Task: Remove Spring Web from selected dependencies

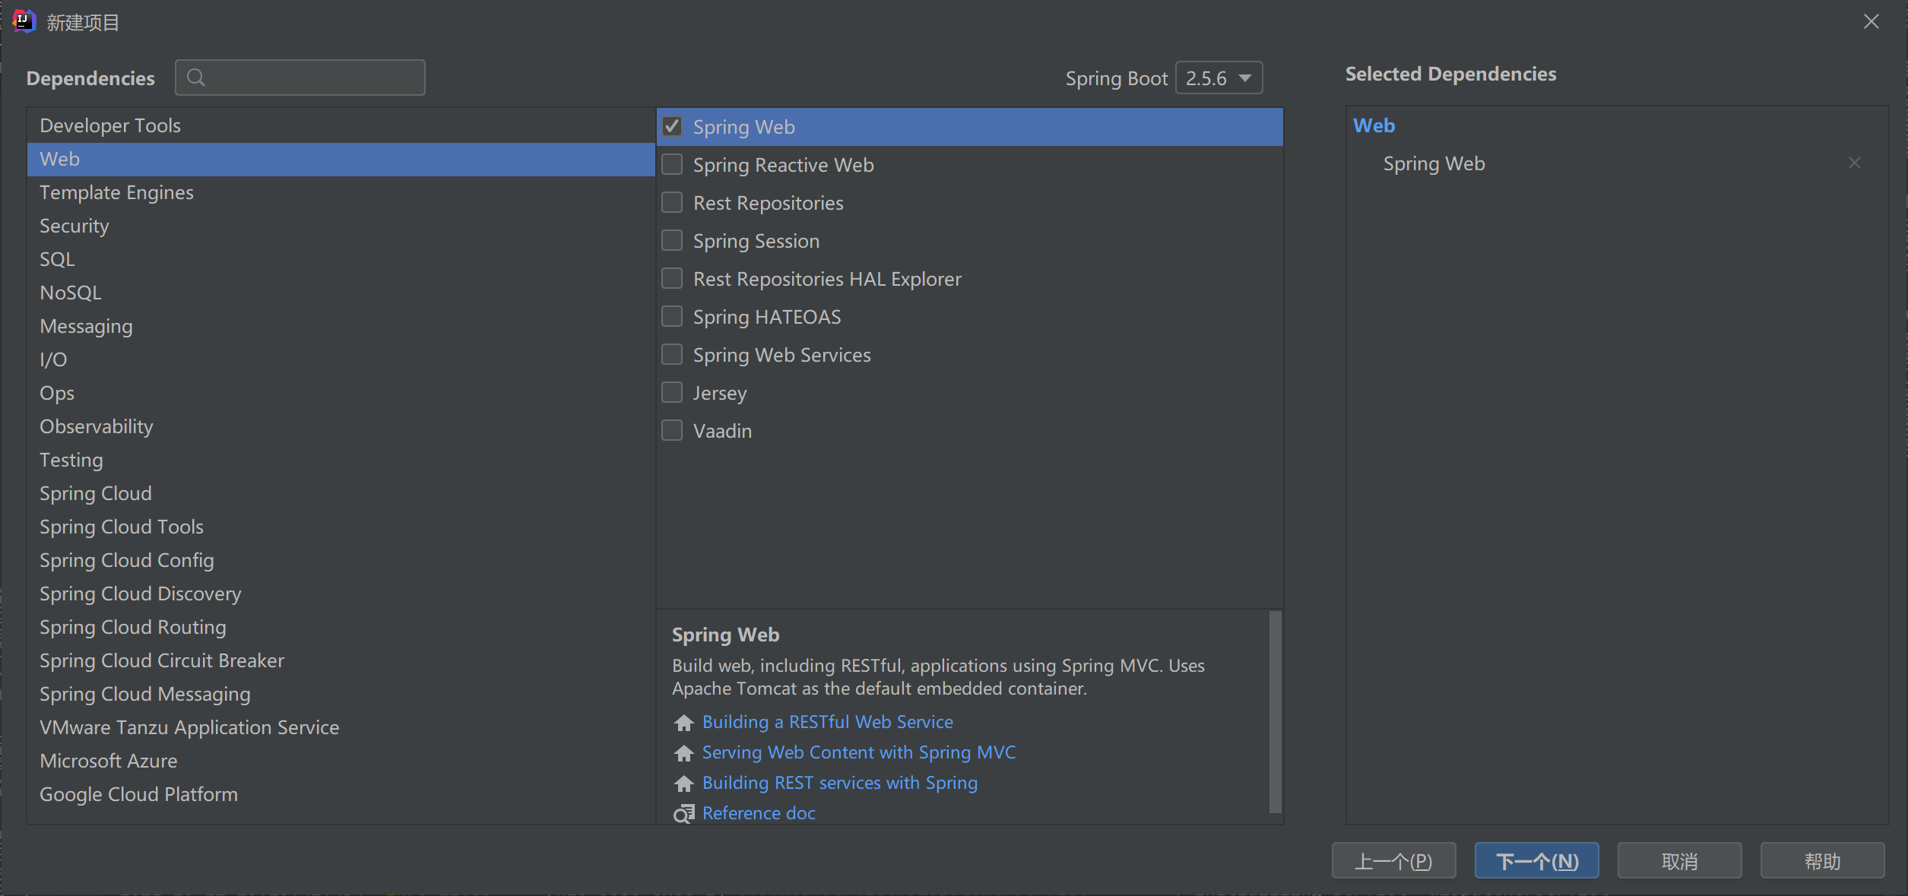Action: point(1855,162)
